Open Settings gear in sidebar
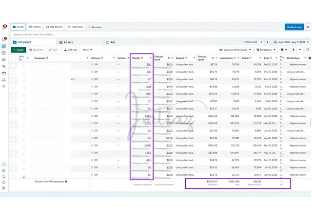Screen dimensions: 312x220 point(4,171)
